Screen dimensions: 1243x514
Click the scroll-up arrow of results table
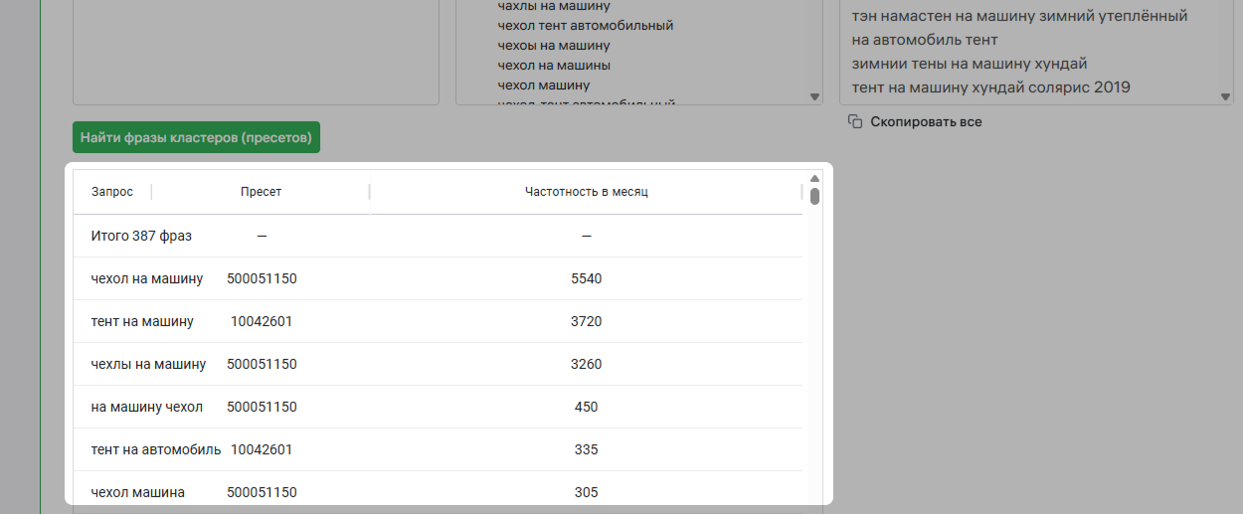pos(814,179)
